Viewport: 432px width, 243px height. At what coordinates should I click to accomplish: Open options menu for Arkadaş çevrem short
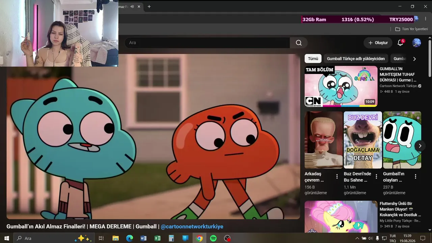337,177
